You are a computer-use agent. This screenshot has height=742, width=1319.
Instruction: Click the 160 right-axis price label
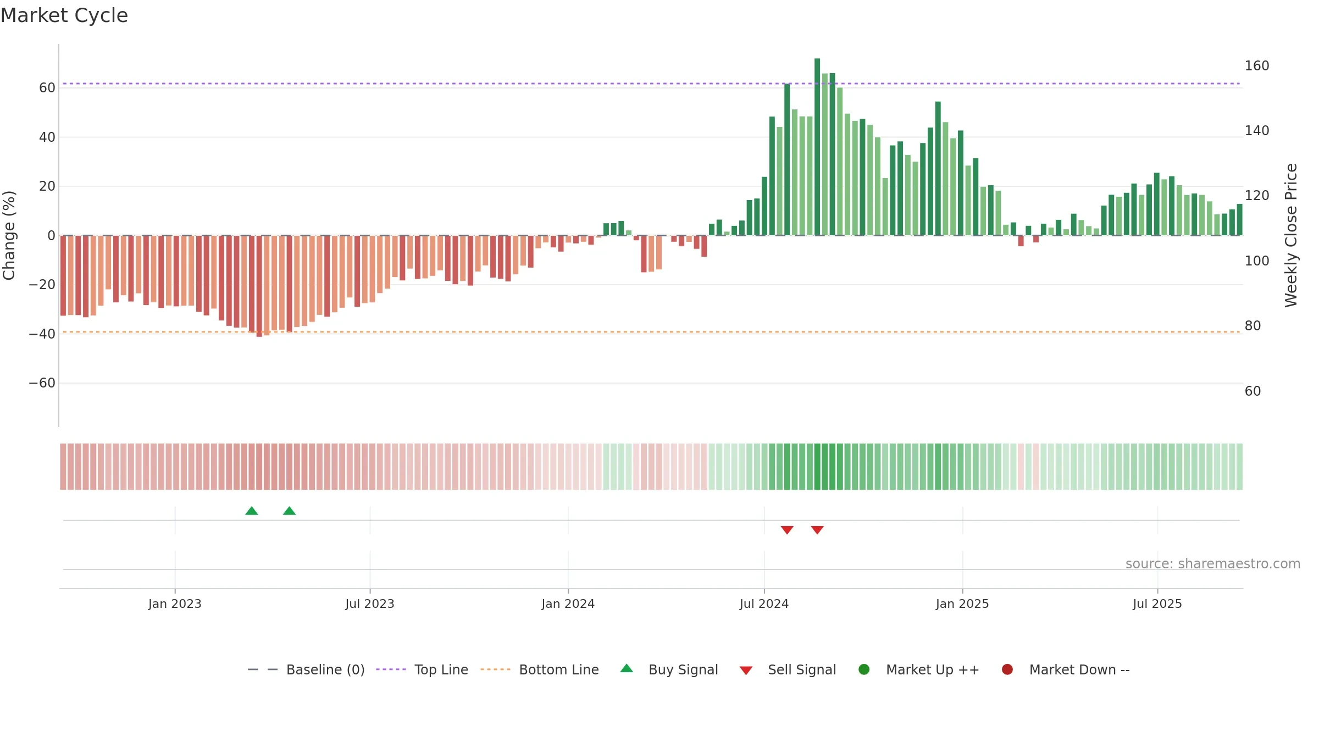(1257, 66)
